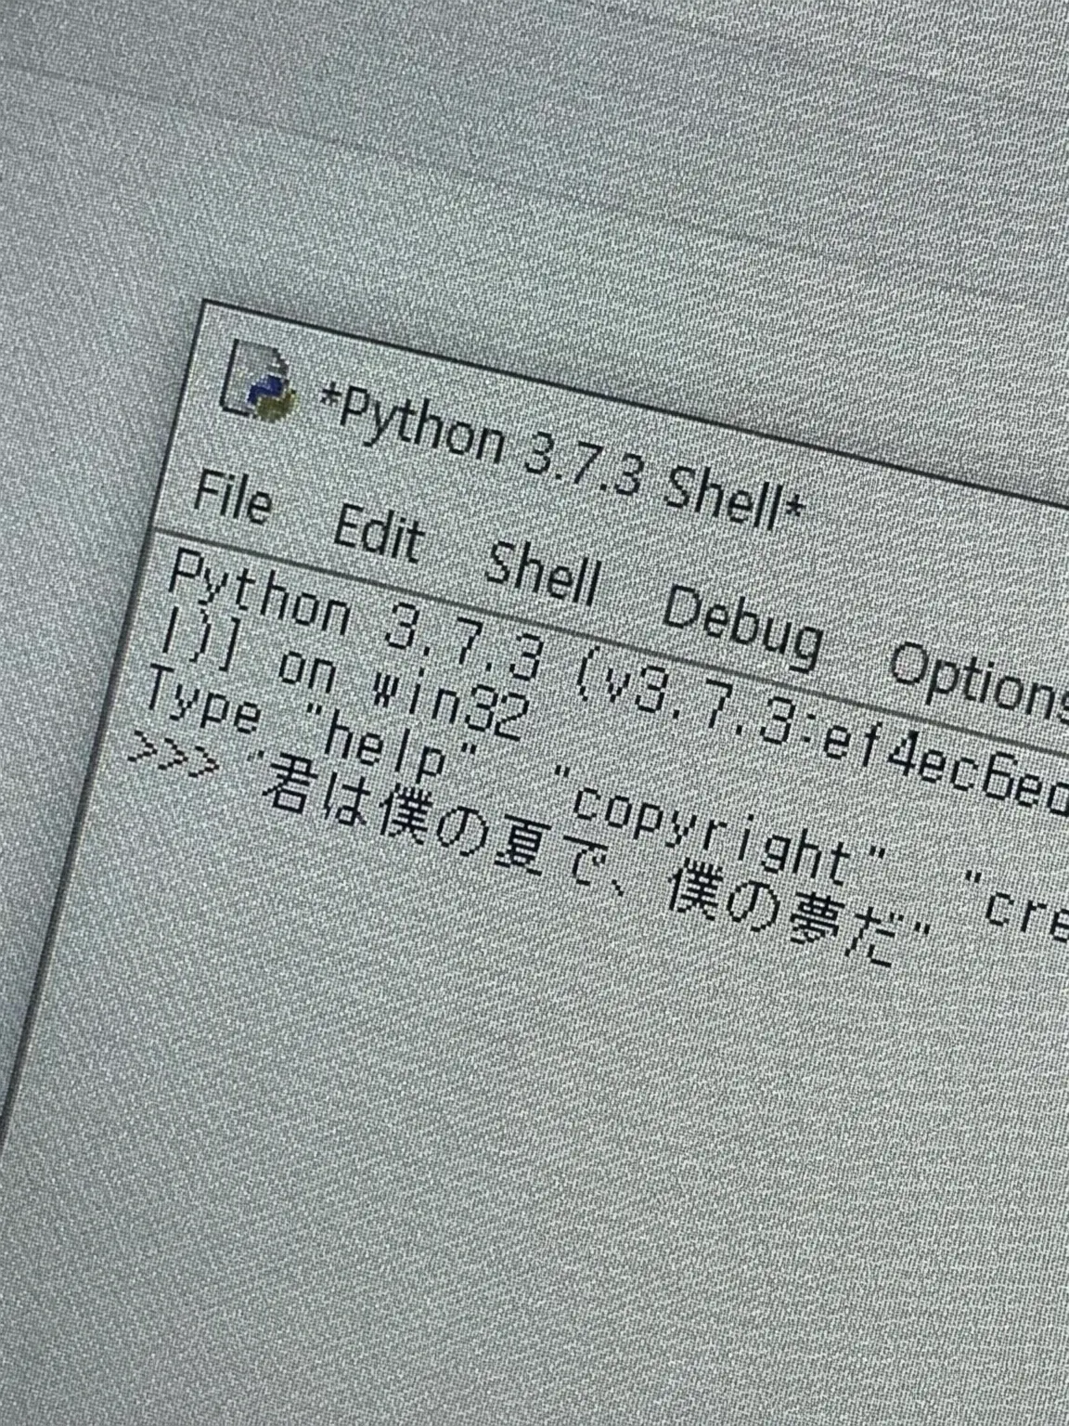Open the File menu
The width and height of the screenshot is (1069, 1426).
pyautogui.click(x=232, y=499)
